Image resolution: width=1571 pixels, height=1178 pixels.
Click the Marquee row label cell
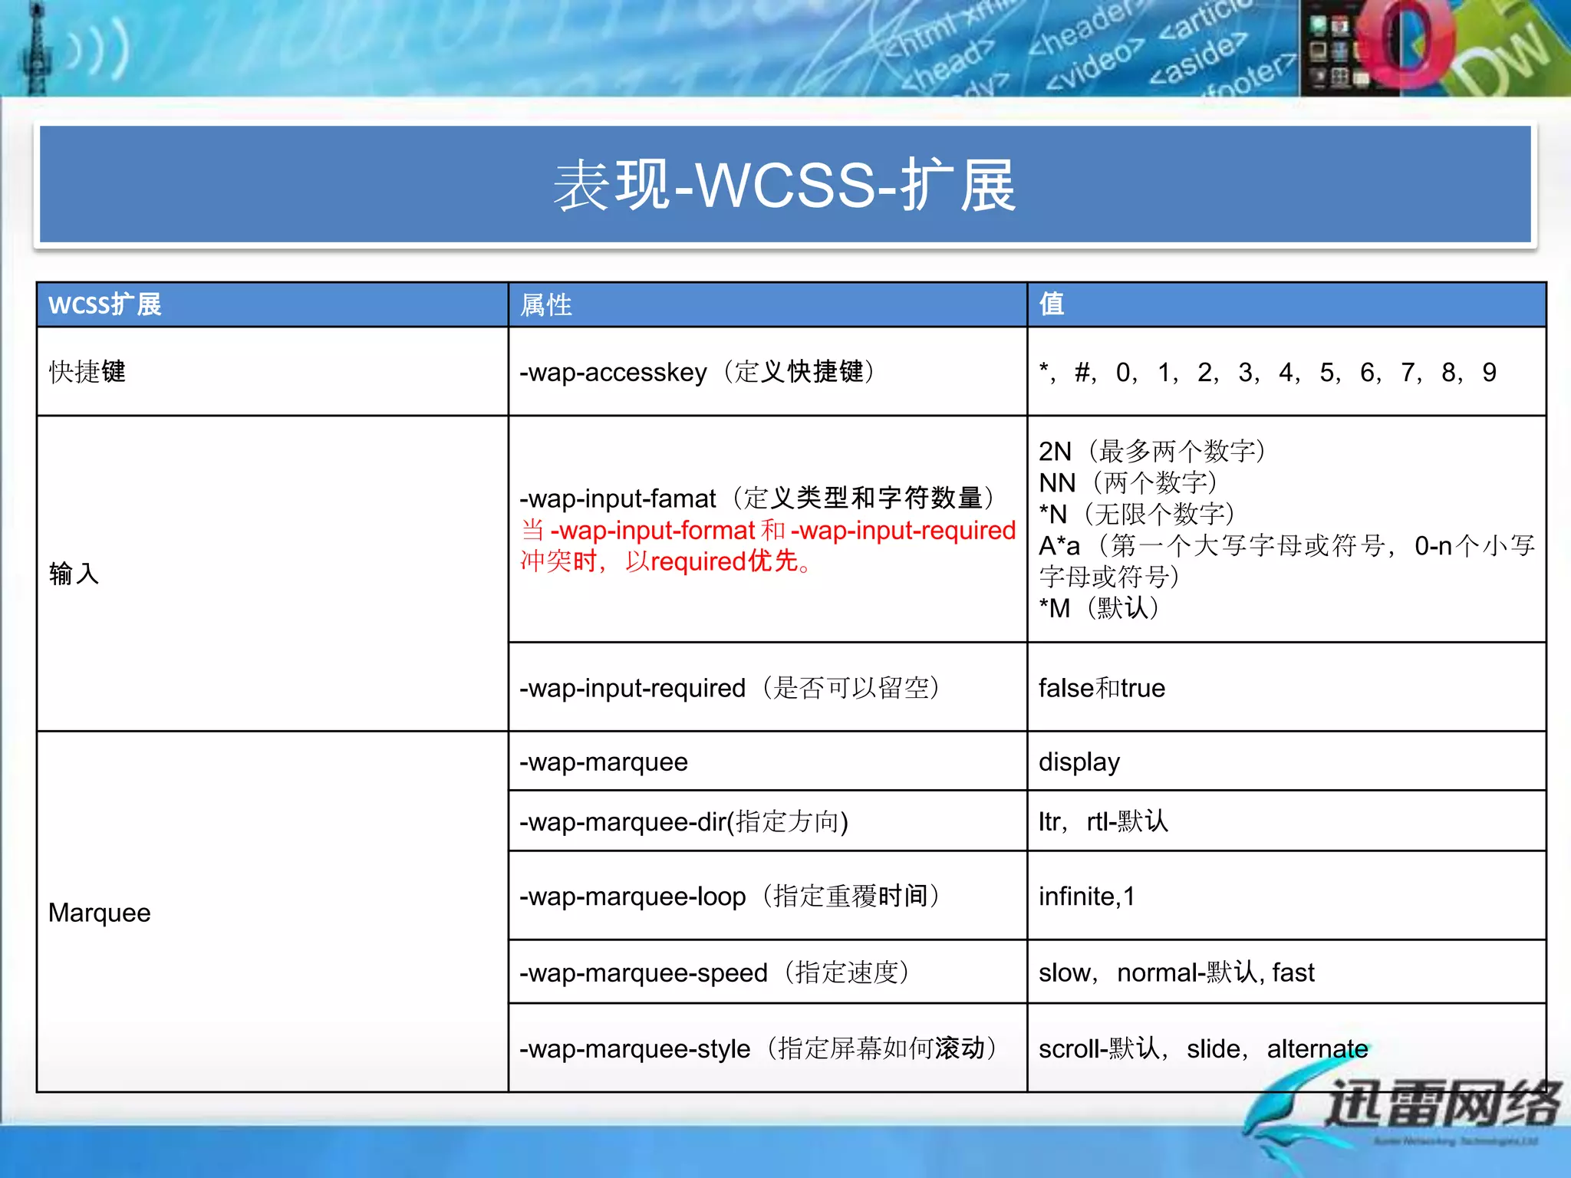272,913
